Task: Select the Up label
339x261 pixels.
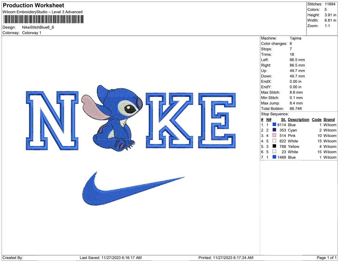Action: 264,71
